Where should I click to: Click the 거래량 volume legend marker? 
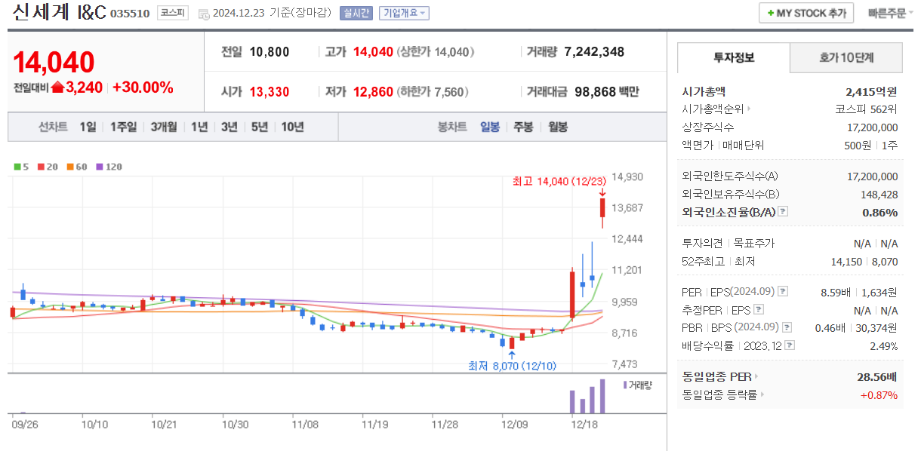point(637,385)
